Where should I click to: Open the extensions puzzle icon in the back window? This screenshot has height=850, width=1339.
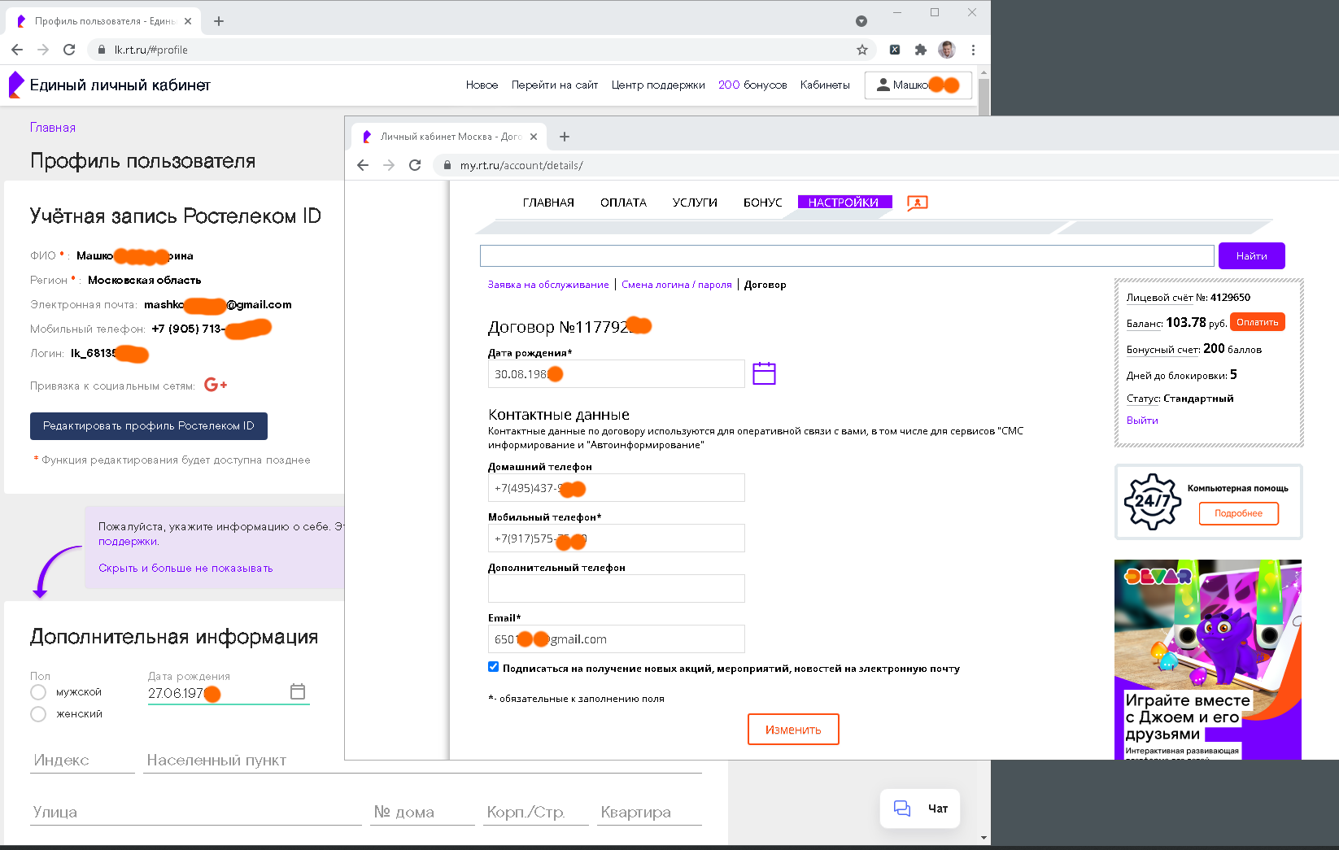(x=921, y=50)
